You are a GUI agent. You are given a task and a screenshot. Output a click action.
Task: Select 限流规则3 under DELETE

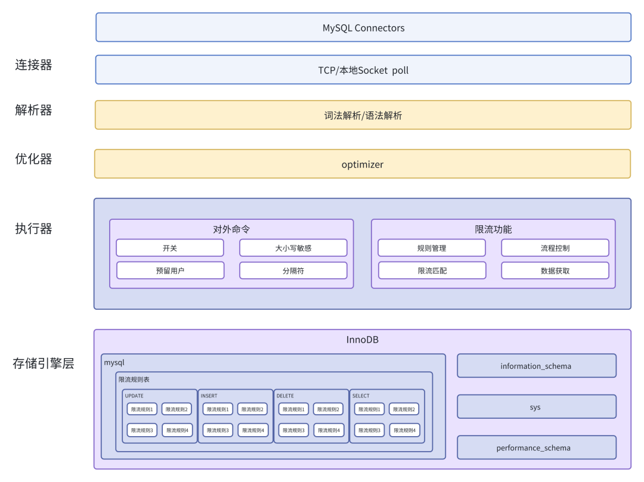[293, 430]
